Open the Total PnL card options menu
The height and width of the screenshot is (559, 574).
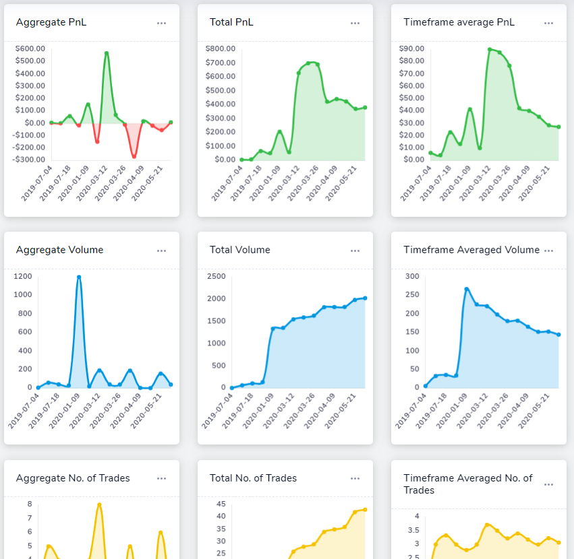pos(355,23)
